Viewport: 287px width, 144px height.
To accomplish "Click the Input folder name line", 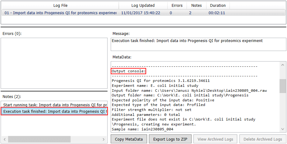I will (189, 91).
